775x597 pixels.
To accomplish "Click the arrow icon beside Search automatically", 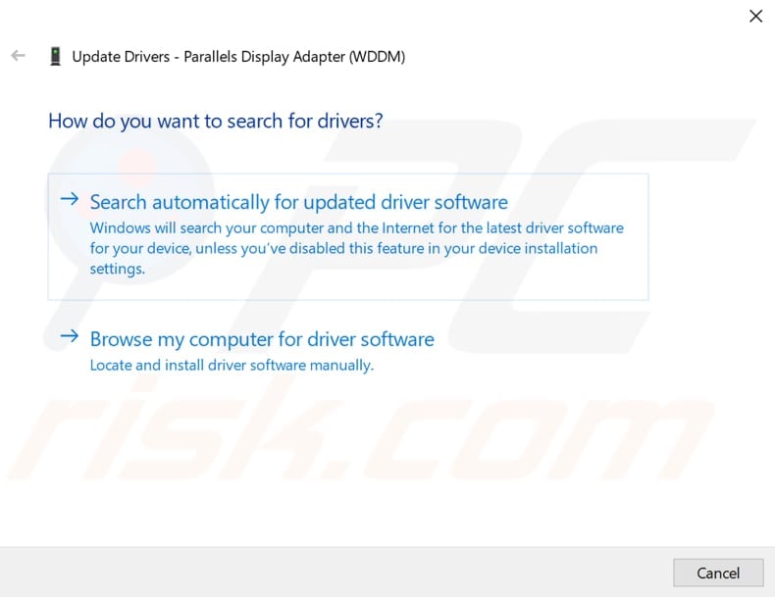I will [69, 199].
